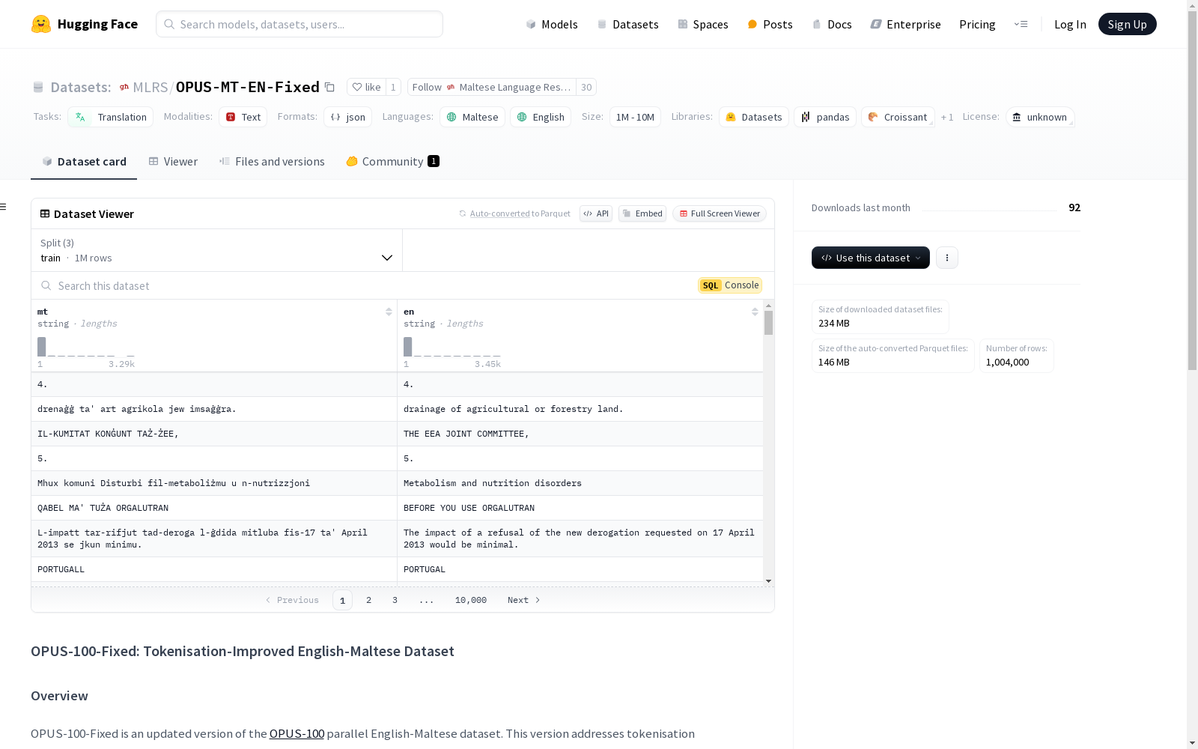
Task: Click the English language tag
Action: coord(541,117)
